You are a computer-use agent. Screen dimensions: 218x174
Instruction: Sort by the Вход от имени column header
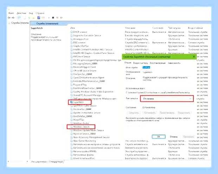[x=195, y=28]
